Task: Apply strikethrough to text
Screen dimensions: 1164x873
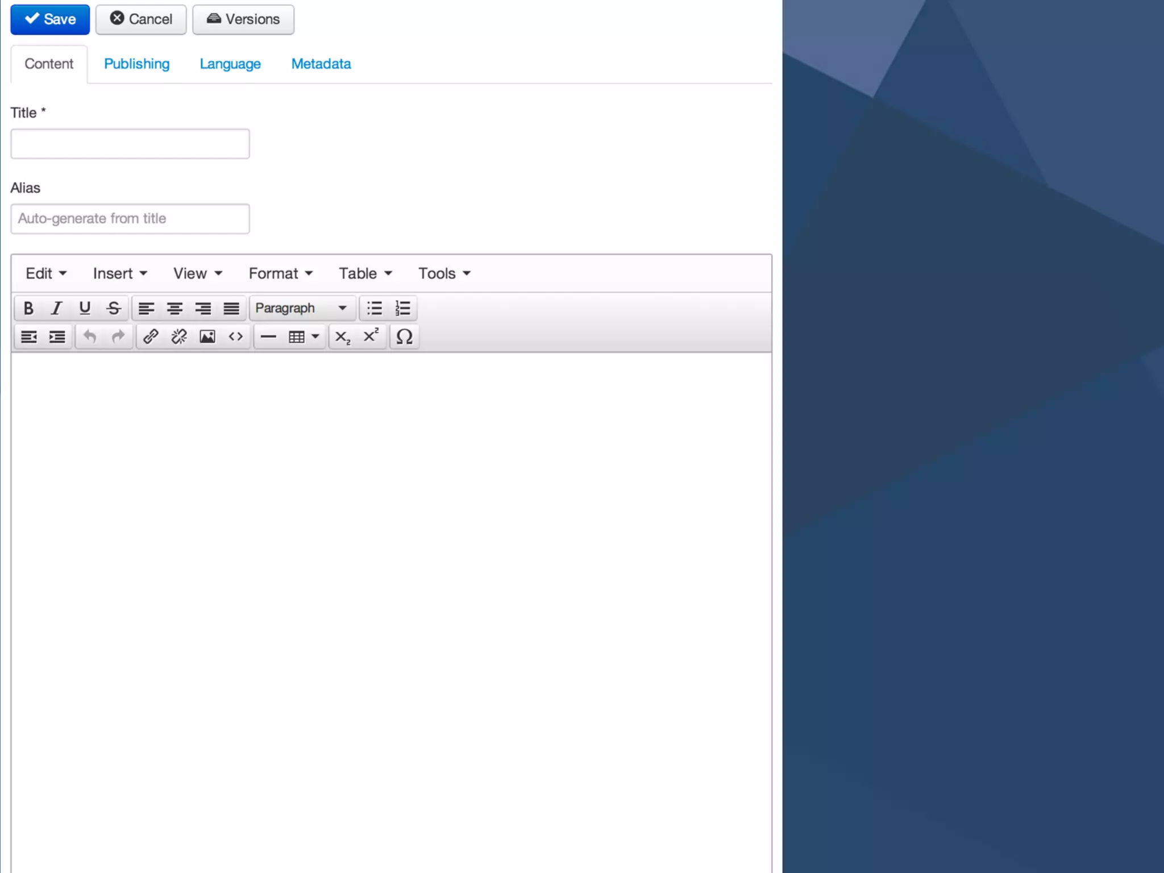Action: coord(114,308)
